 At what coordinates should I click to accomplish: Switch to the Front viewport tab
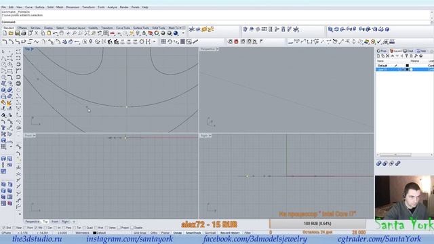[55, 222]
